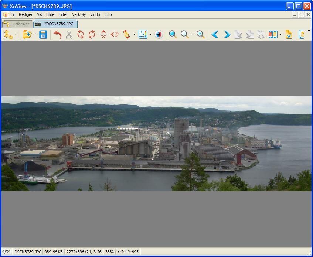Switch to the Utforsker tab
This screenshot has height=257, width=313.
[x=18, y=24]
